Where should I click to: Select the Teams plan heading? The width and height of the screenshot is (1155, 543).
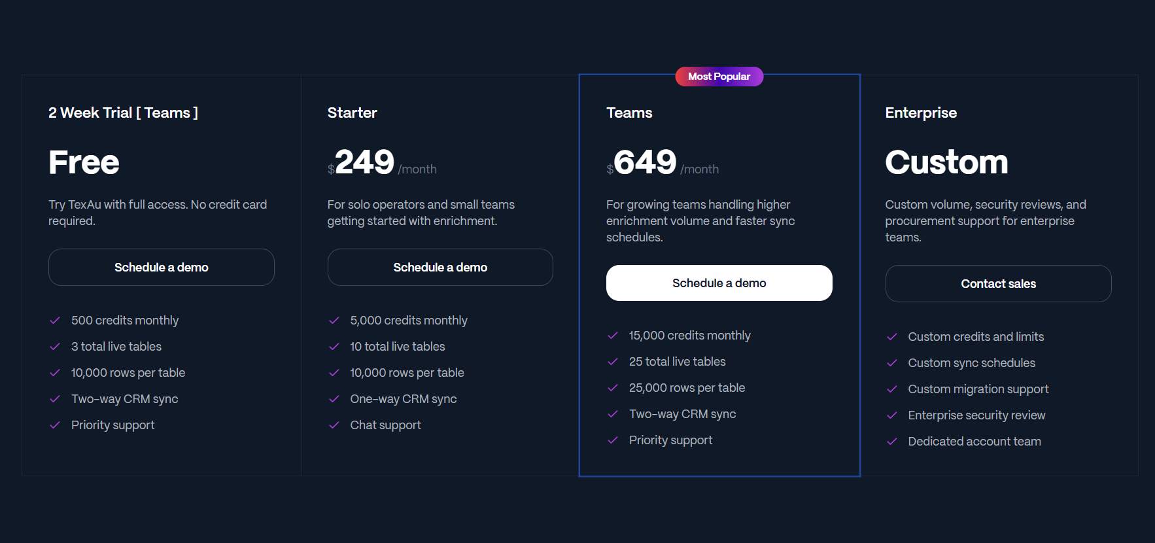pyautogui.click(x=629, y=113)
